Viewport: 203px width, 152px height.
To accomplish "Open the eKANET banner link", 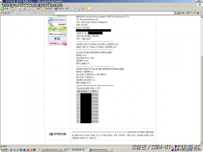I will [57, 24].
